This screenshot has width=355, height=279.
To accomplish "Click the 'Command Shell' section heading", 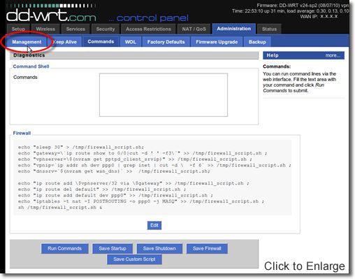I will click(x=31, y=66).
